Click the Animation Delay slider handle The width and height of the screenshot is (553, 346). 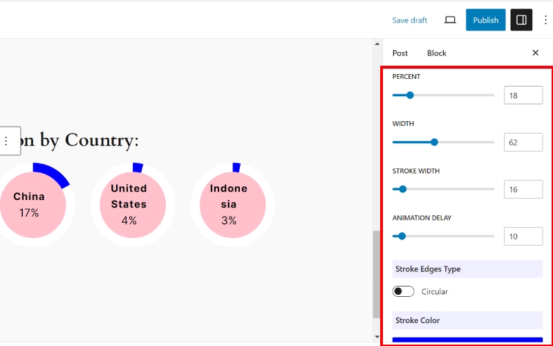402,236
